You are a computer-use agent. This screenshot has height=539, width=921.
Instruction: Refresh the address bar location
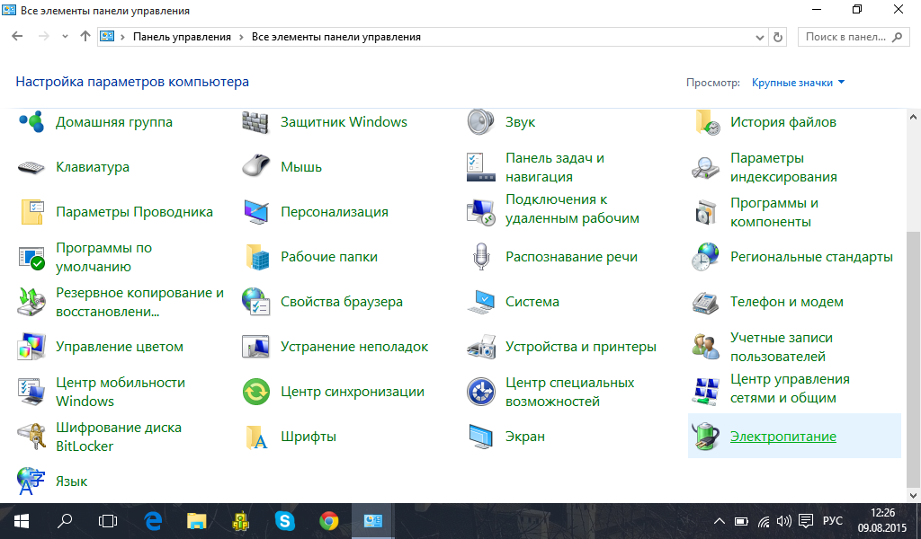(x=778, y=37)
